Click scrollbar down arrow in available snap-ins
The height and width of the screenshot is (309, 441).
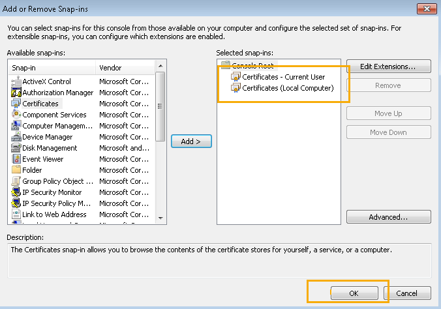pos(160,218)
